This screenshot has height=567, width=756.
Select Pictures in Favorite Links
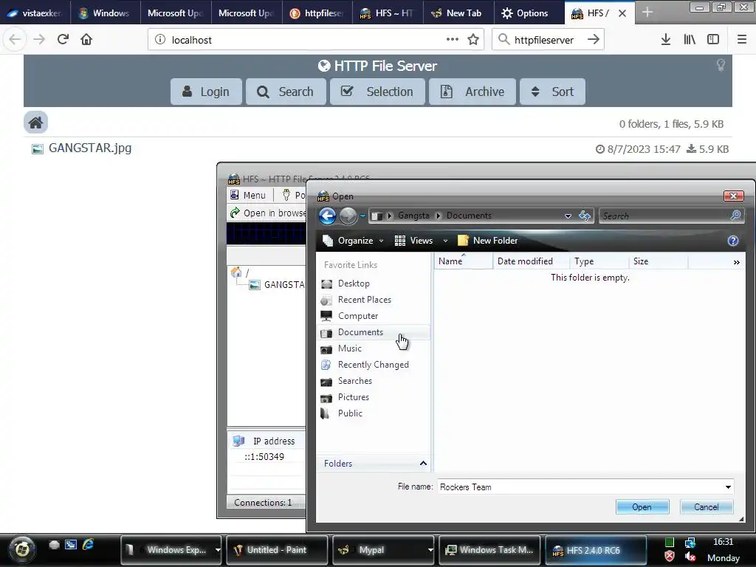(353, 396)
